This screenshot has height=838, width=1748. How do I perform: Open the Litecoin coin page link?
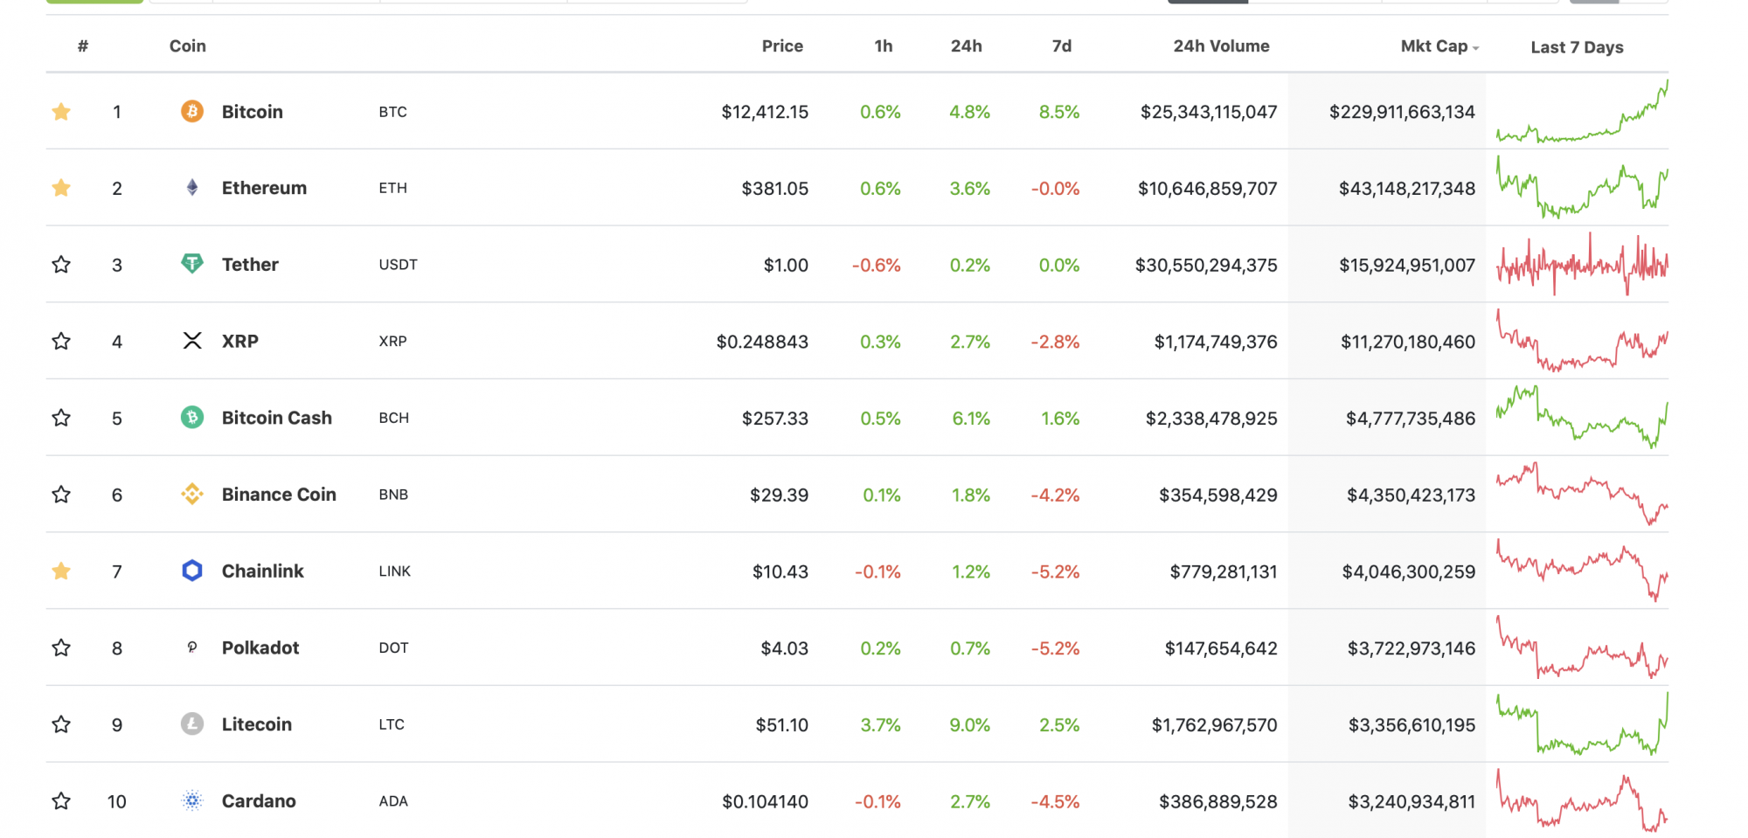point(257,724)
